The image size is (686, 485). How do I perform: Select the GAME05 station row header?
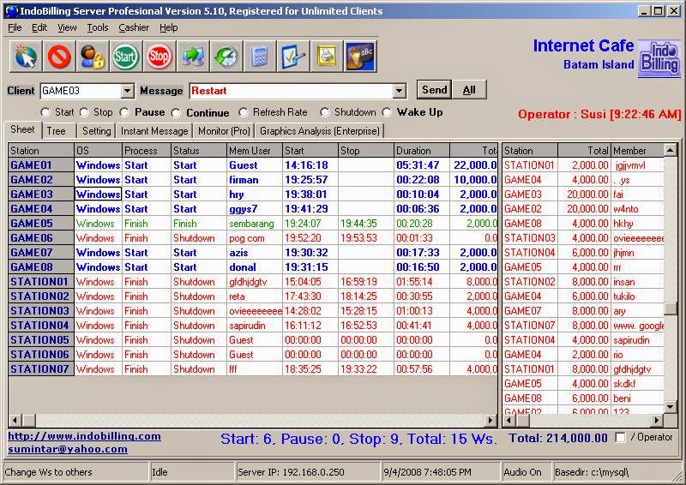(x=41, y=224)
